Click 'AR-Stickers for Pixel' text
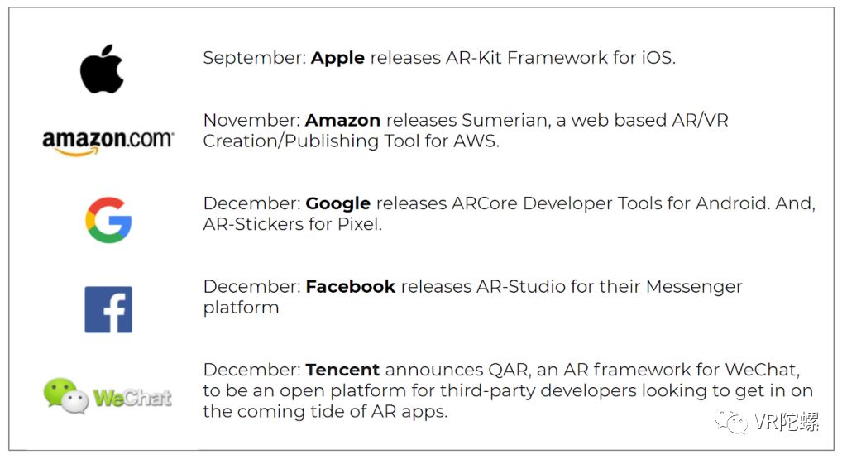The image size is (847, 459). (x=291, y=224)
